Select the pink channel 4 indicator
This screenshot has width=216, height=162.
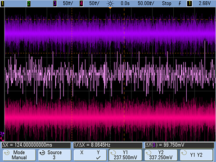coord(81,4)
